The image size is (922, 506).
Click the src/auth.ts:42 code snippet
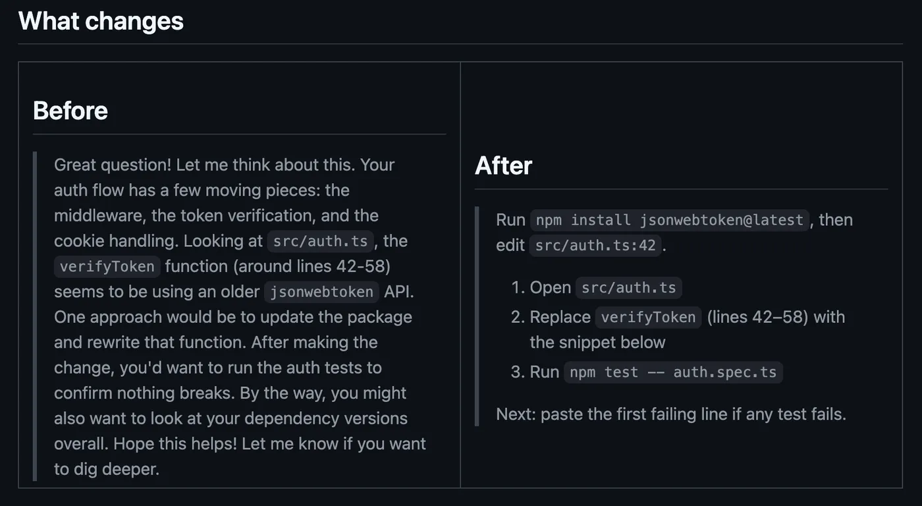(x=595, y=245)
